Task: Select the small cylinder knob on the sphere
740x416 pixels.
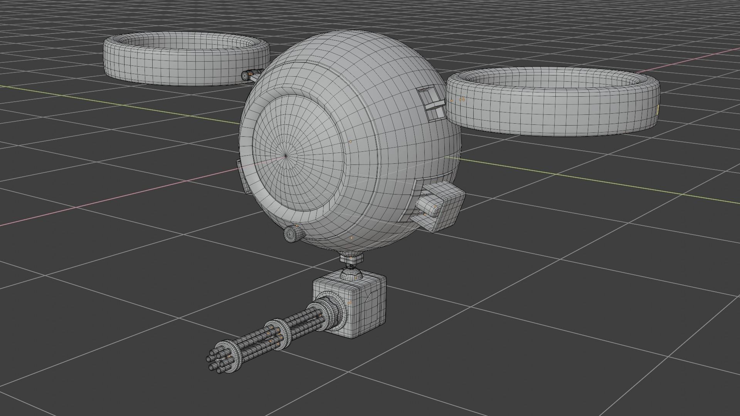Action: pyautogui.click(x=294, y=234)
